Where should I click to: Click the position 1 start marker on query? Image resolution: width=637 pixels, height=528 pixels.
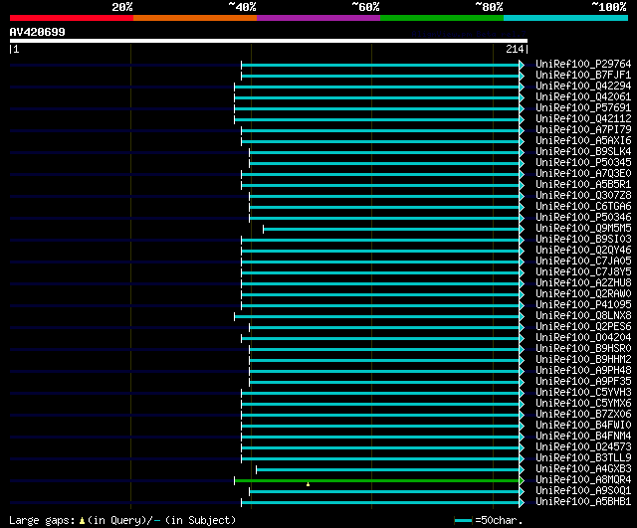coord(14,49)
